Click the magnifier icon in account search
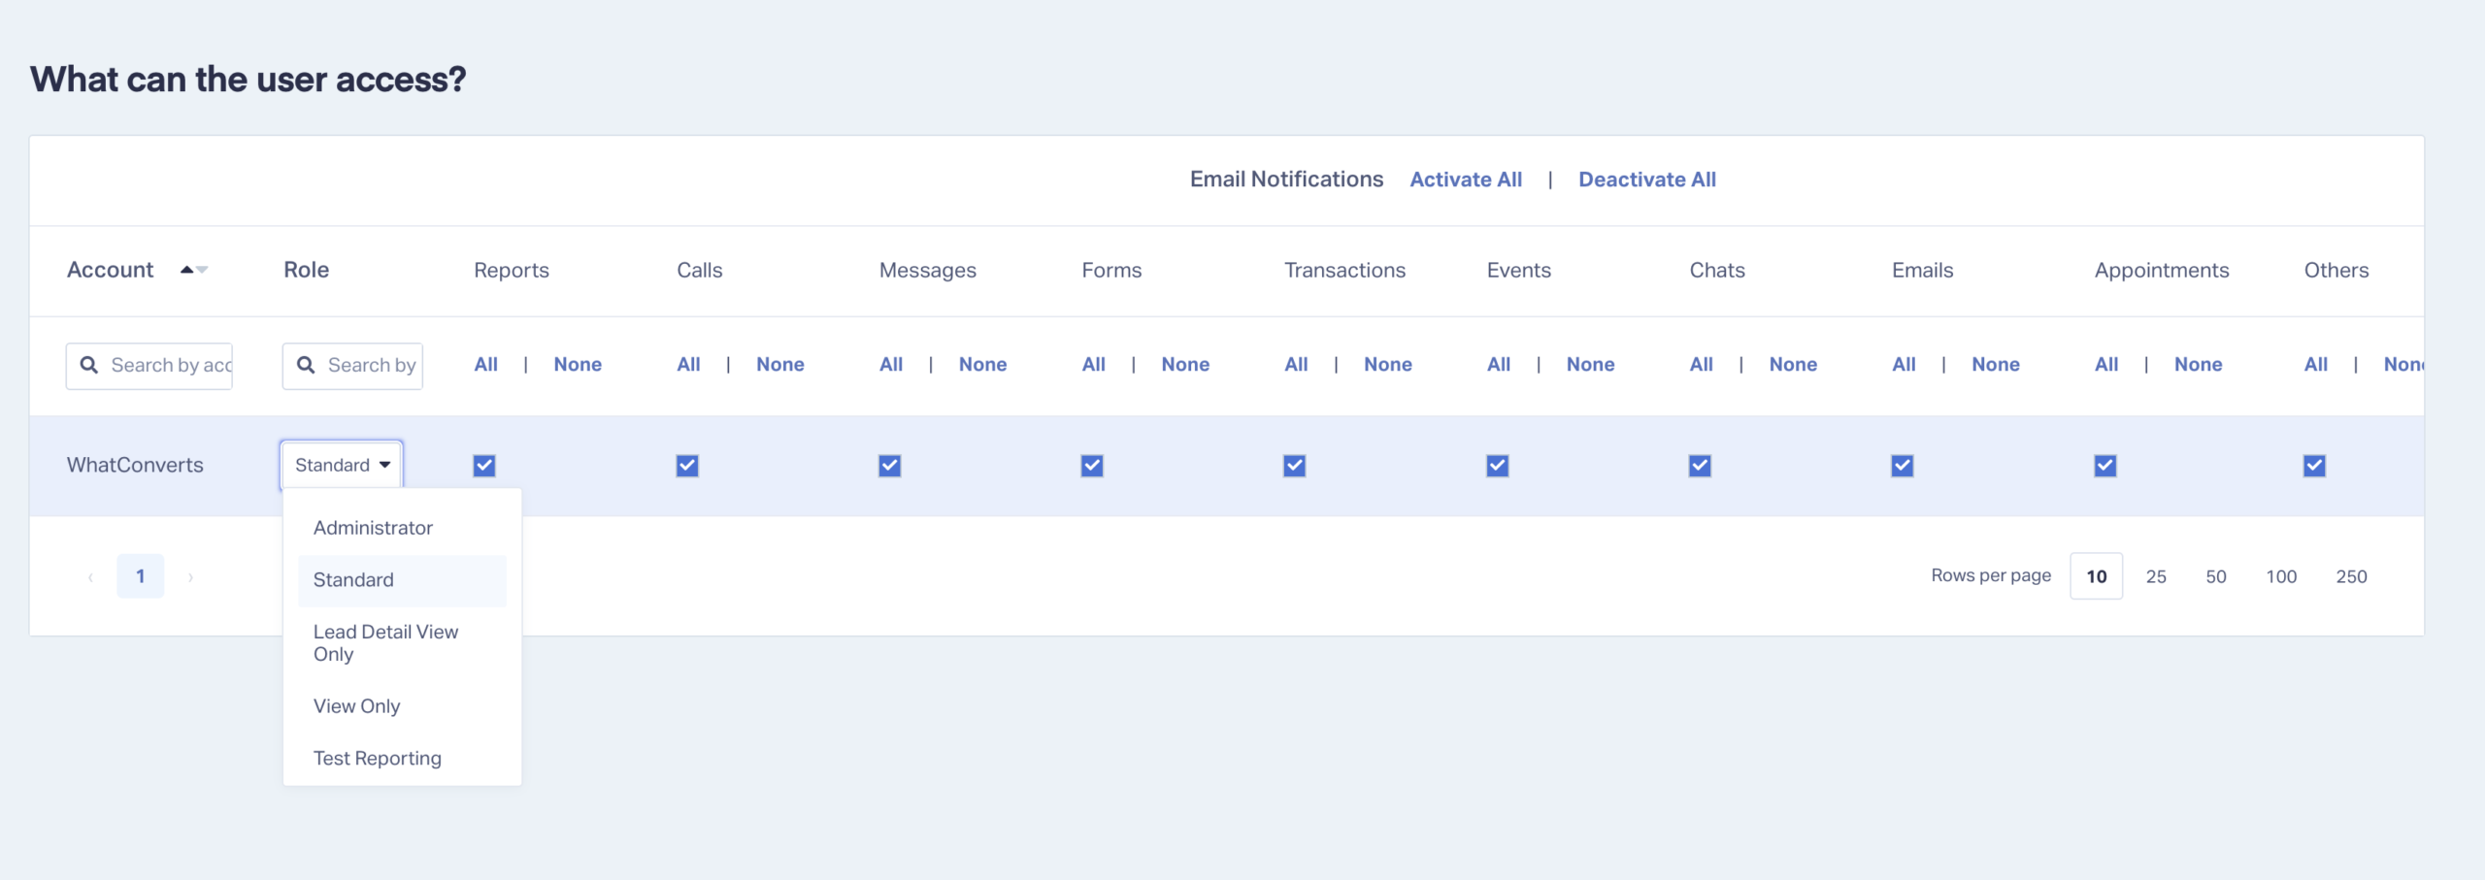 [x=88, y=365]
